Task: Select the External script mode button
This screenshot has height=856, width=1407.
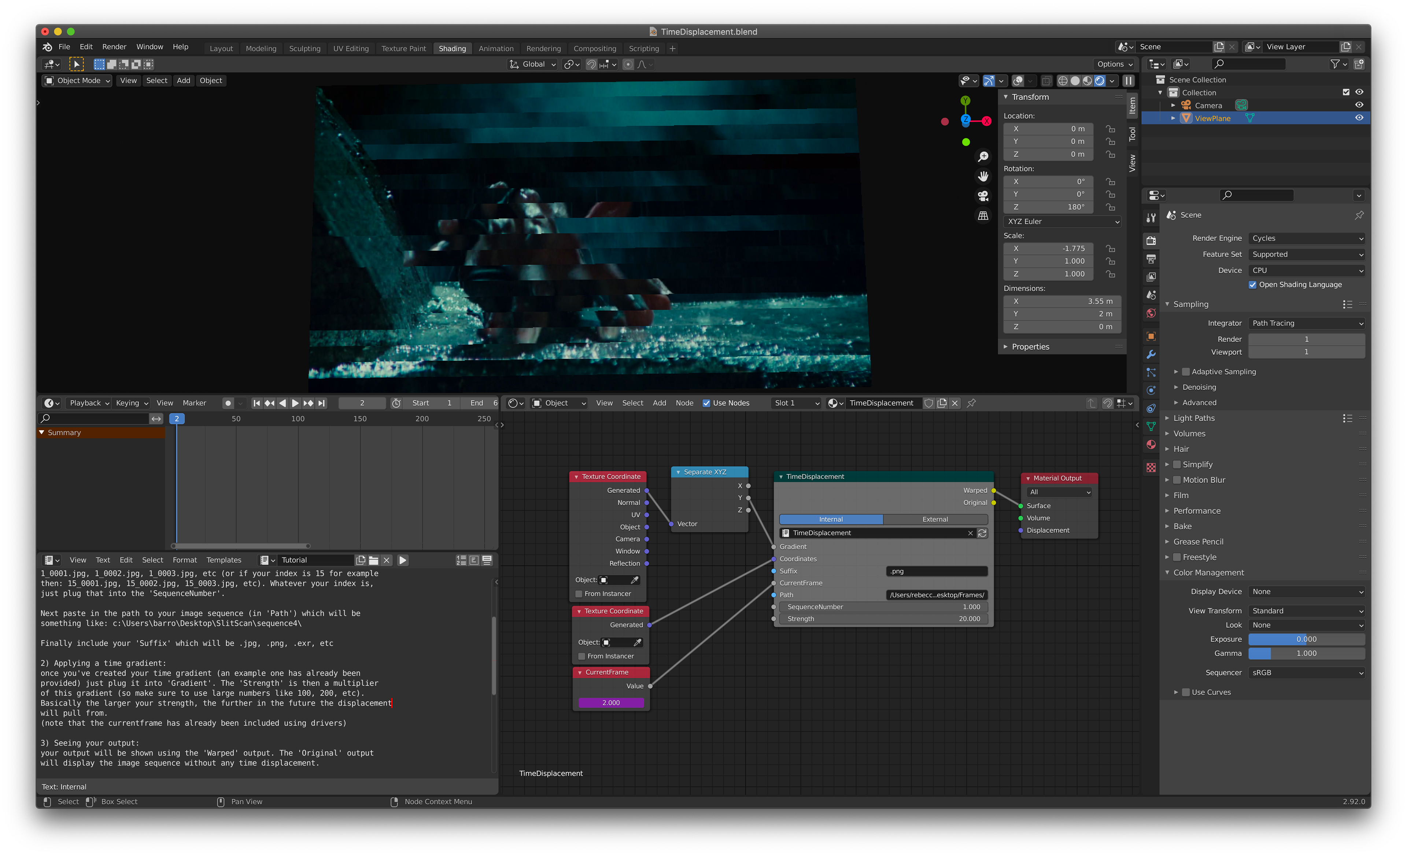Action: 935,519
